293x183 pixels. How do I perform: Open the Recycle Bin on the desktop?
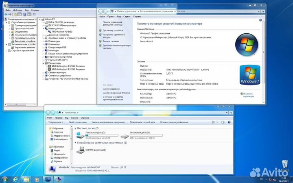coord(285,164)
